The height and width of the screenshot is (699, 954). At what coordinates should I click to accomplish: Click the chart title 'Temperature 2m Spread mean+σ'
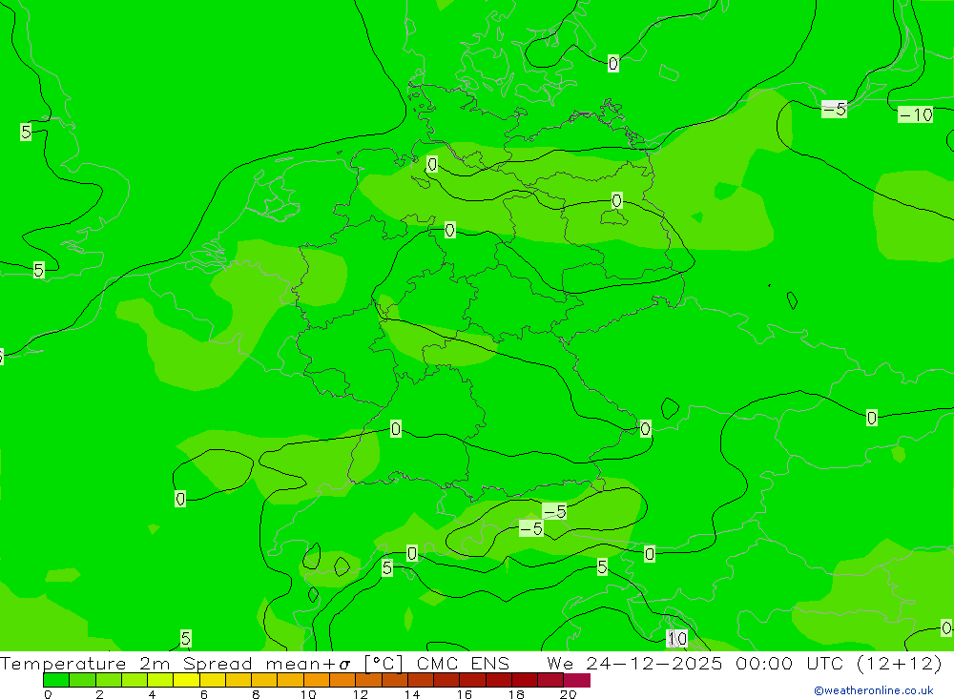[x=176, y=663]
